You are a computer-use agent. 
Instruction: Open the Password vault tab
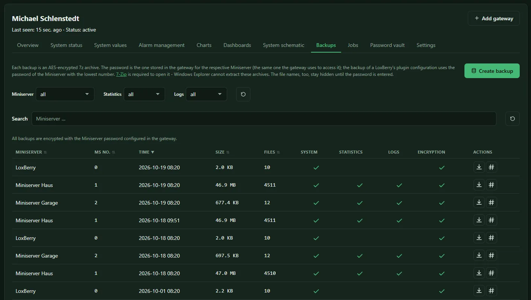coord(387,45)
